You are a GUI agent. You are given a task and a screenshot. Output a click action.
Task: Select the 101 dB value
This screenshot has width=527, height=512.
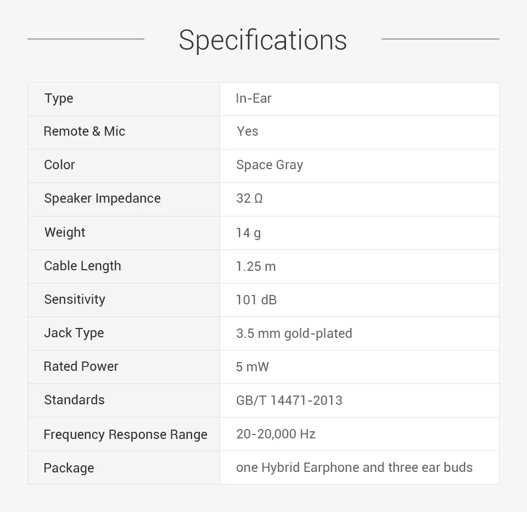click(256, 300)
